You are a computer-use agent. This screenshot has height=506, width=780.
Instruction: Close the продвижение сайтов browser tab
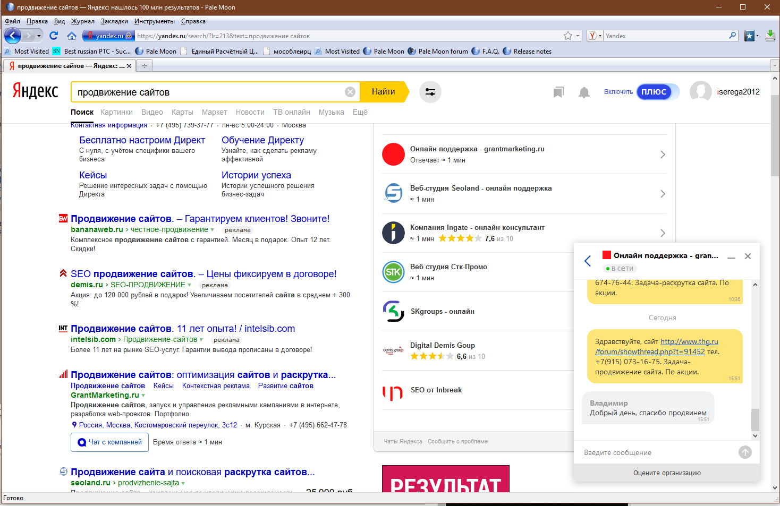pos(129,66)
